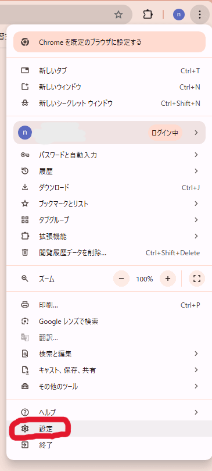Expand the ブックマークとリスト submenu chevron
This screenshot has width=212, height=471.
tap(196, 204)
